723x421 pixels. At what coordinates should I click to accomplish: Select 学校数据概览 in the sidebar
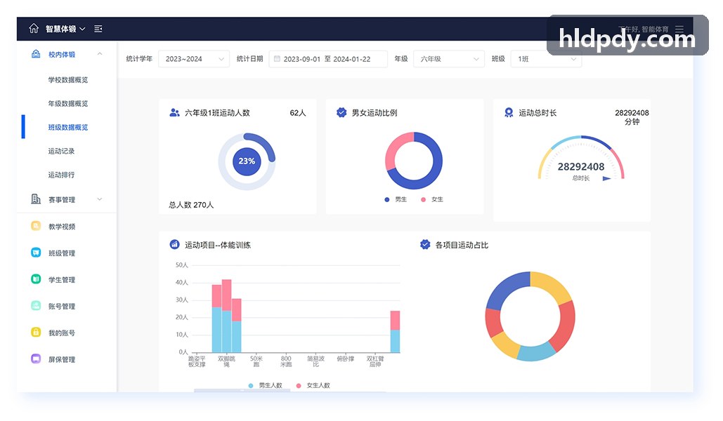68,80
